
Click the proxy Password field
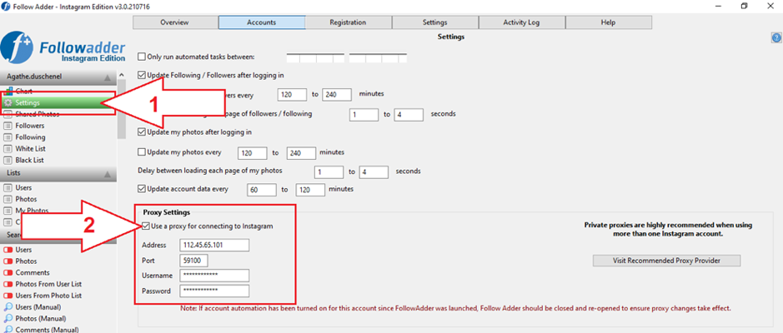tap(214, 291)
